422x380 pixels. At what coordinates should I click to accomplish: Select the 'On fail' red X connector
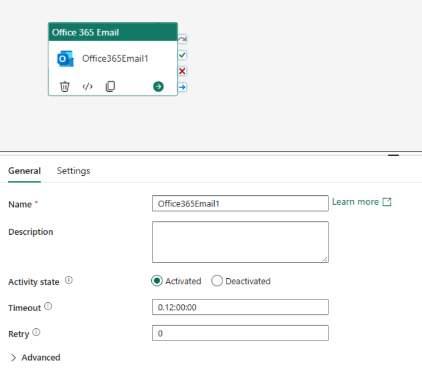tap(182, 71)
